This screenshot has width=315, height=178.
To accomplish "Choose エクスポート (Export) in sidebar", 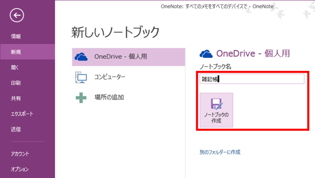I will coord(22,114).
